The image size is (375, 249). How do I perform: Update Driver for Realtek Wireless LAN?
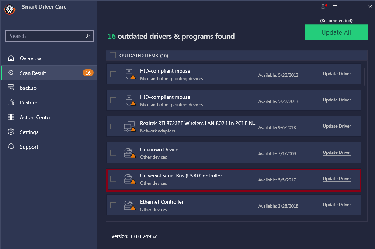(337, 126)
